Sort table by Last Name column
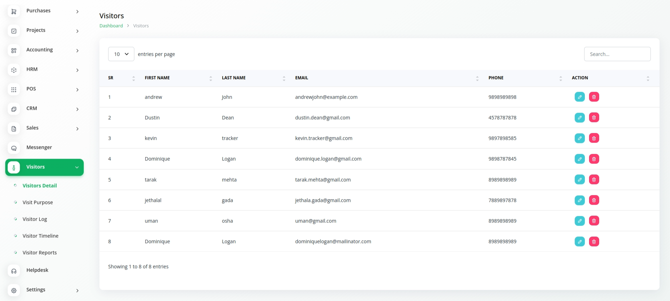 click(x=254, y=78)
